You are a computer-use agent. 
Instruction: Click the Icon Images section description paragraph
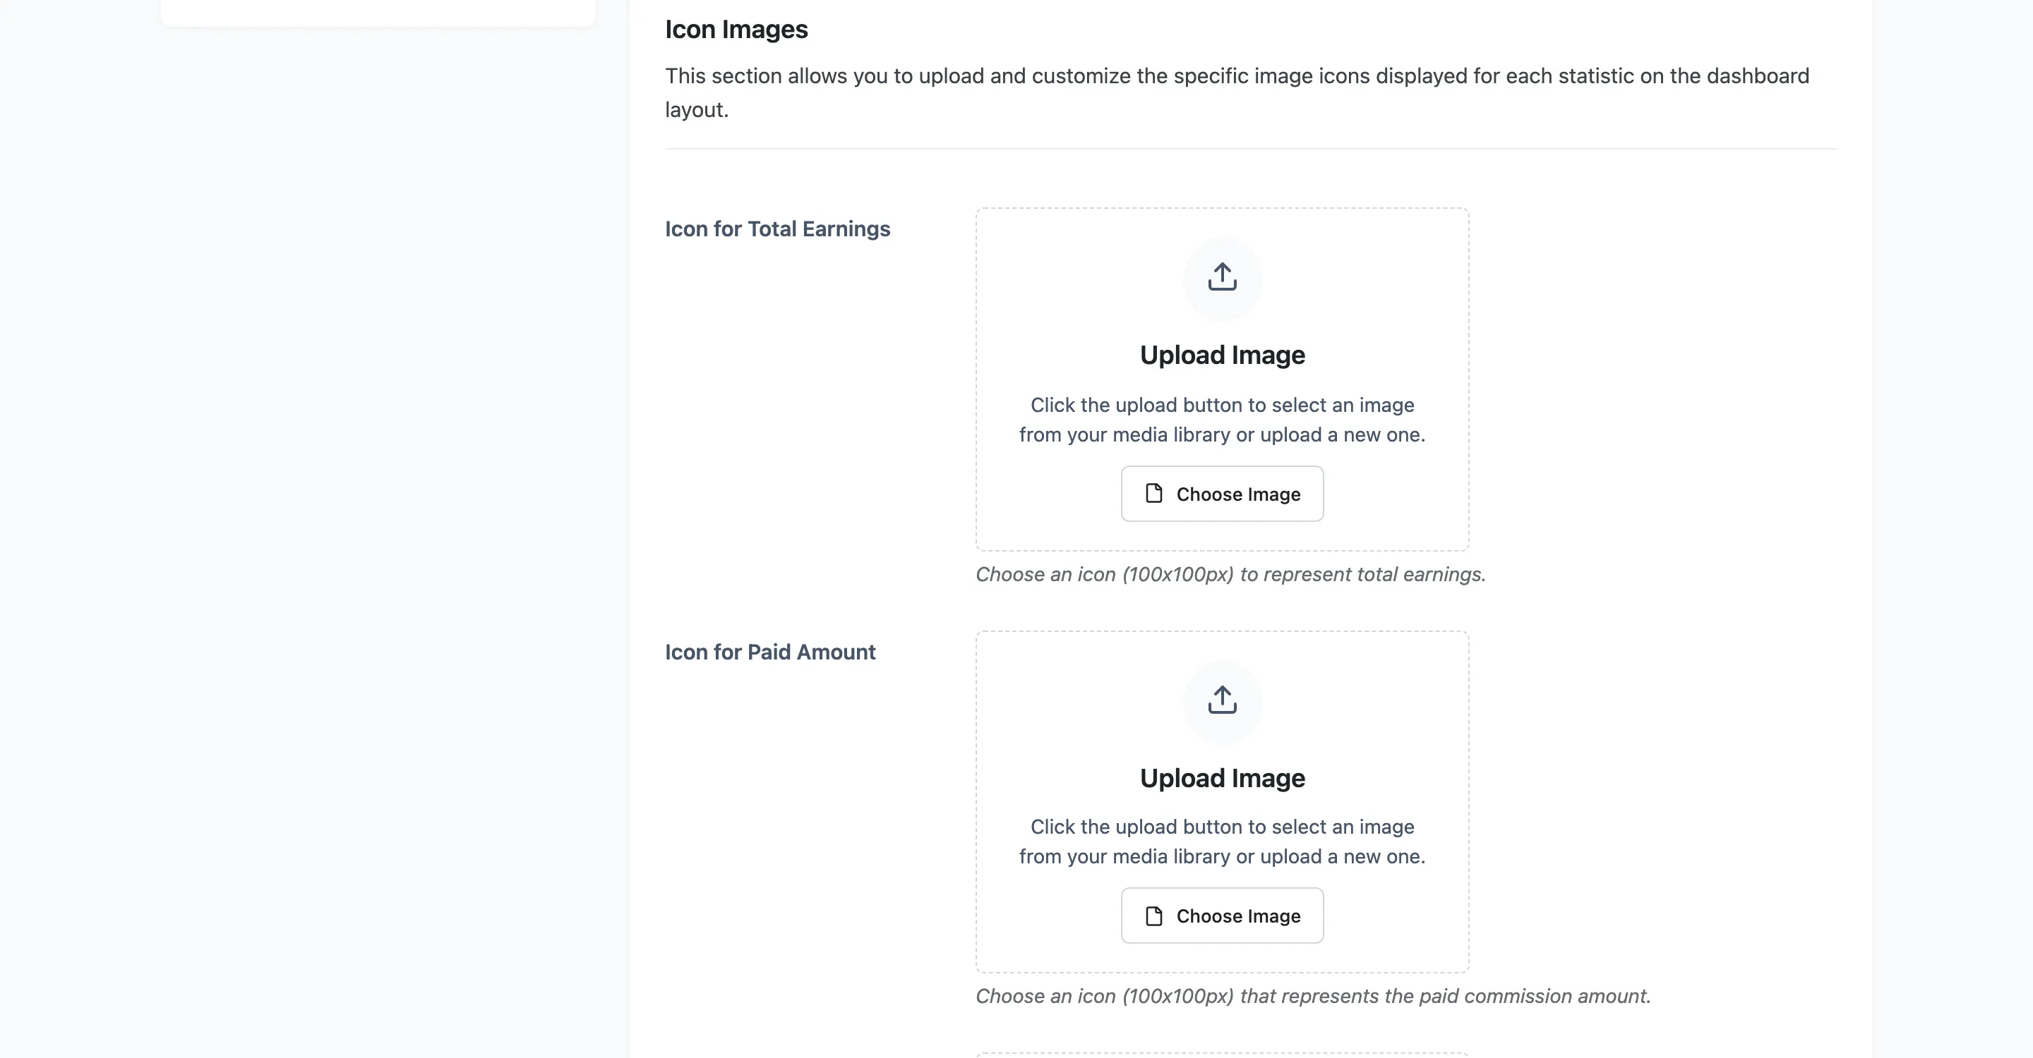[x=1237, y=92]
